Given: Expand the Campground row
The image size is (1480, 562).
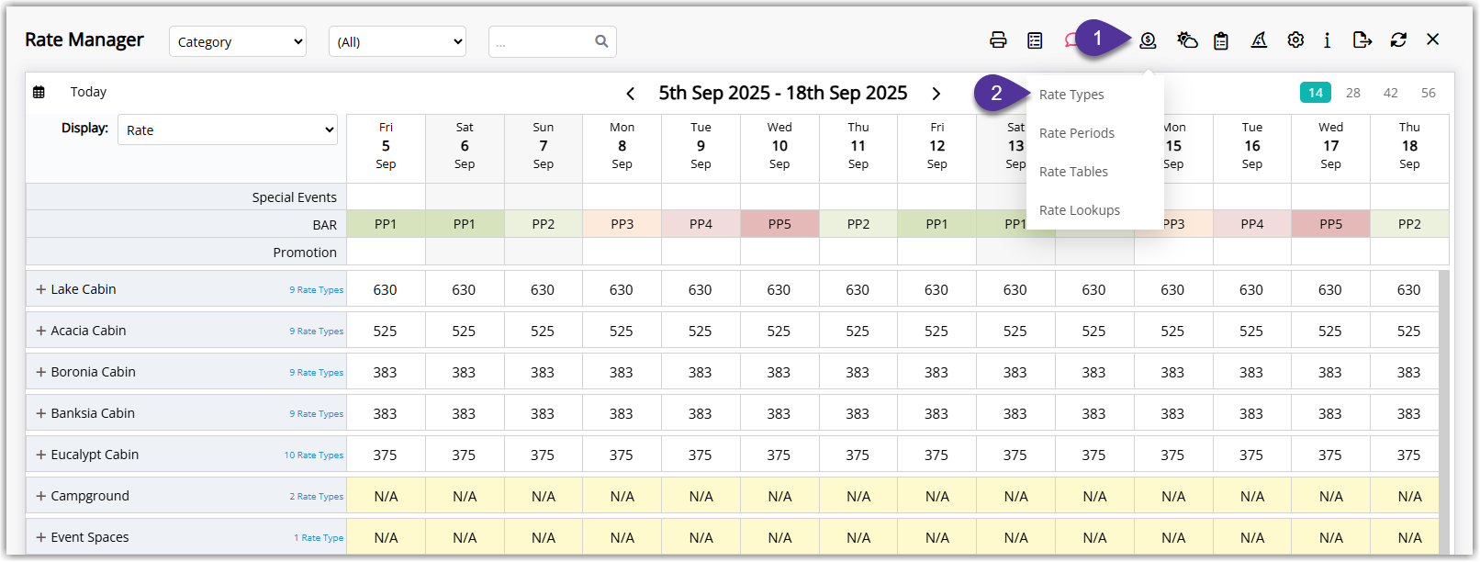Looking at the screenshot, I should (x=40, y=496).
